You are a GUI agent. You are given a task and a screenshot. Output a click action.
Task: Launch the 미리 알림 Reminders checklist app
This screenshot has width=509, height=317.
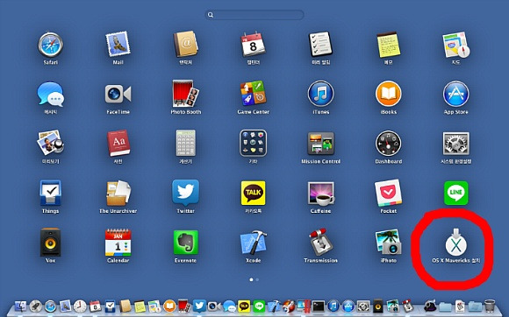320,44
